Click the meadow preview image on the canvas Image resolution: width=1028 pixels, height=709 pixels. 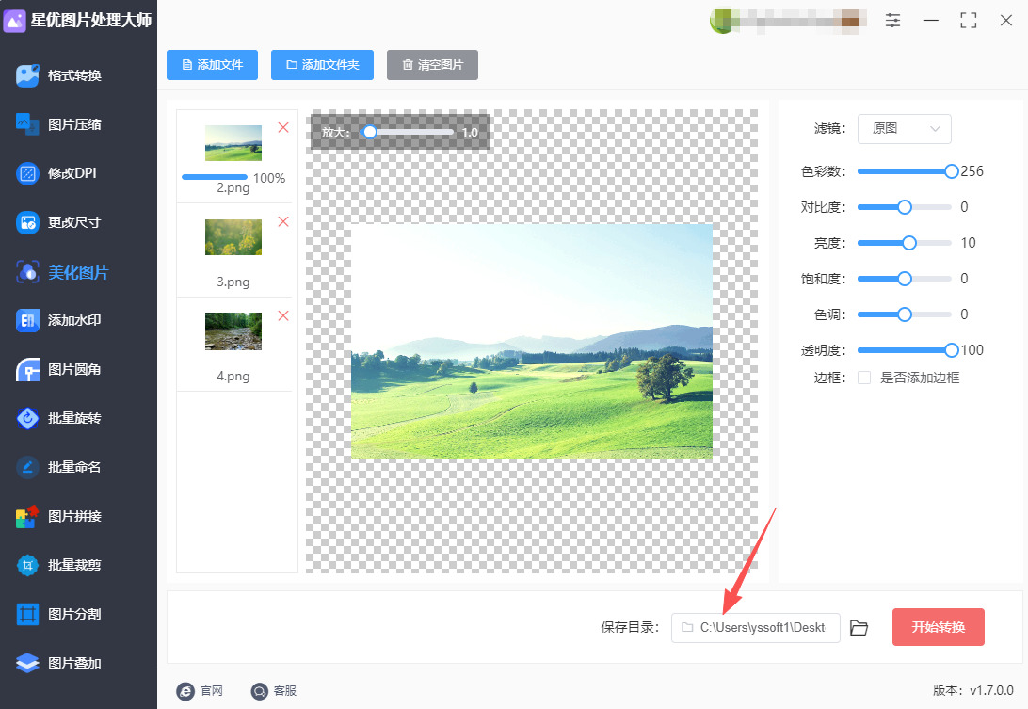click(532, 341)
